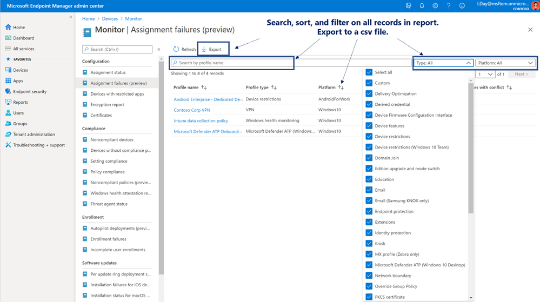Image resolution: width=540 pixels, height=302 pixels.
Task: Uncheck the PKCS certificate checkbox
Action: [369, 297]
